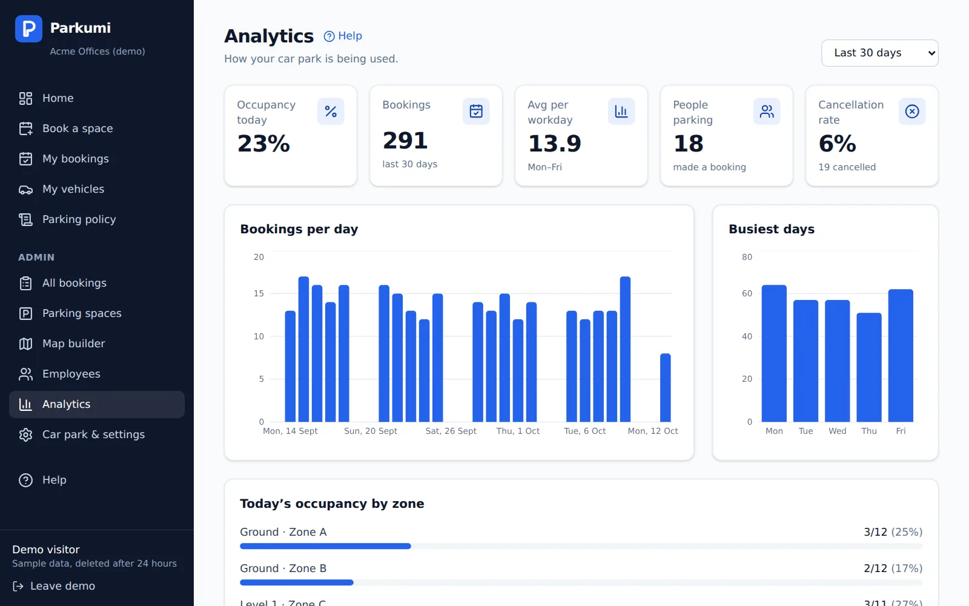Click the Fri bar in Busiest days
The width and height of the screenshot is (969, 606).
(x=901, y=356)
